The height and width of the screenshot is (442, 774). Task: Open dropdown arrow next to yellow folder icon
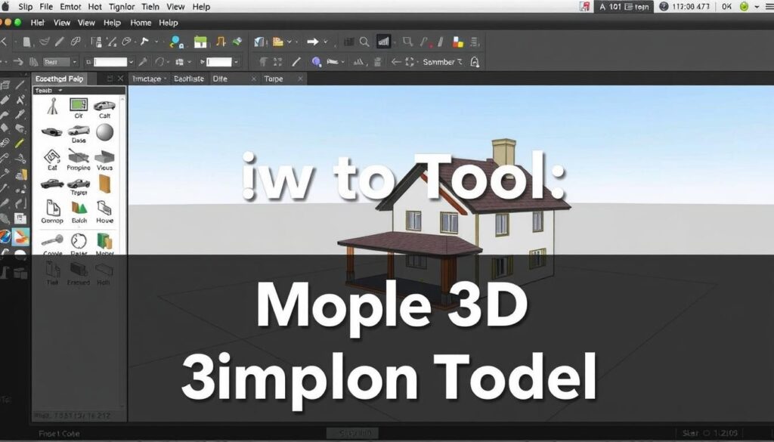(289, 42)
